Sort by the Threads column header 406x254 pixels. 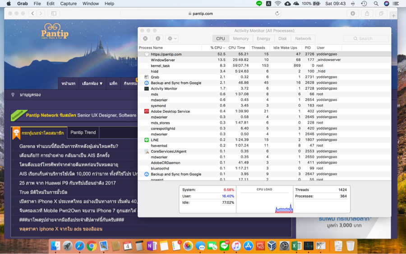(259, 48)
